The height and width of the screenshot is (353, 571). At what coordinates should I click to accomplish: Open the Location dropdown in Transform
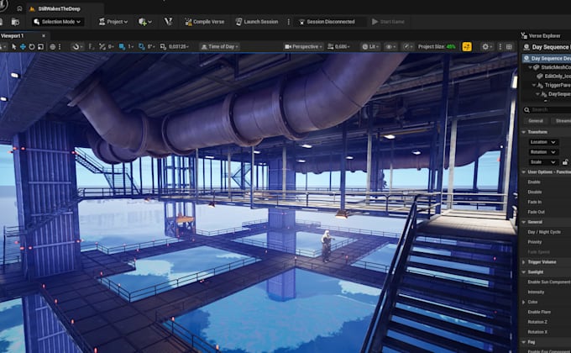pyautogui.click(x=543, y=142)
